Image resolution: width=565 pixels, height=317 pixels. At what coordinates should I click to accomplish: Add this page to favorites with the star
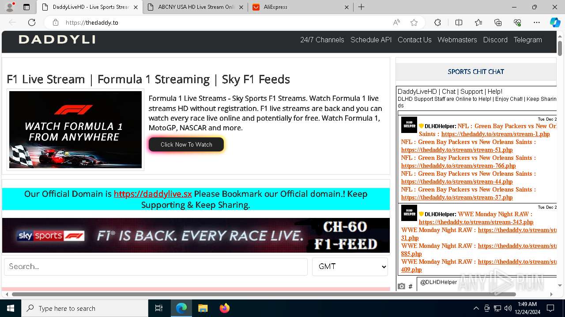pos(414,22)
